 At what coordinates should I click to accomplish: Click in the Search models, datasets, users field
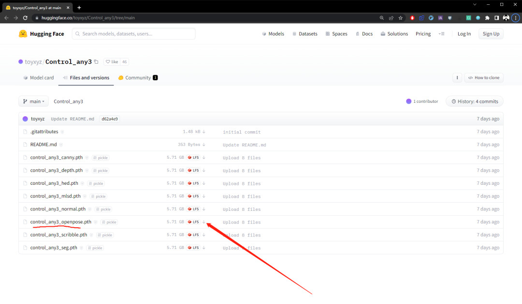click(x=133, y=34)
